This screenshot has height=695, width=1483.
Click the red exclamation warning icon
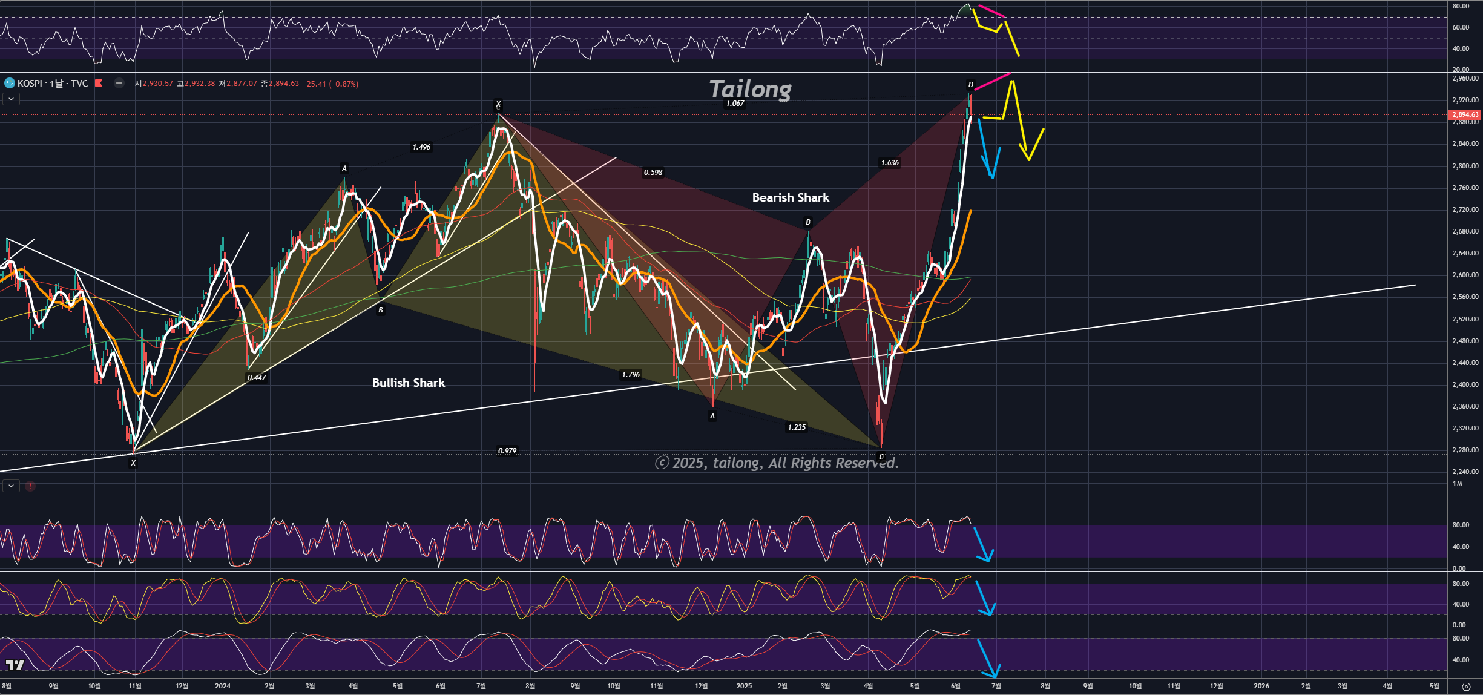(30, 486)
